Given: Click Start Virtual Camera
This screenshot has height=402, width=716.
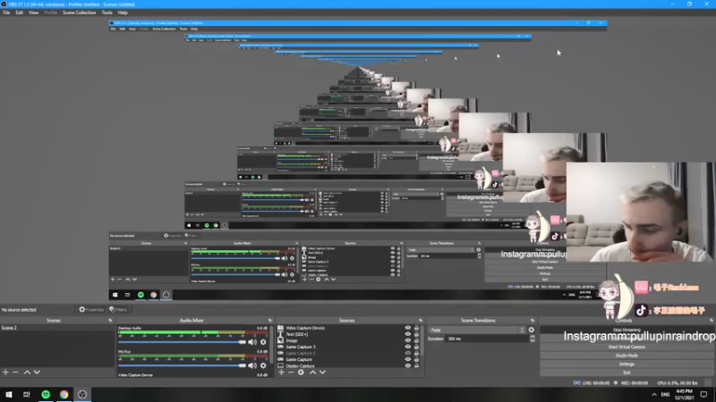Looking at the screenshot, I should click(x=626, y=347).
